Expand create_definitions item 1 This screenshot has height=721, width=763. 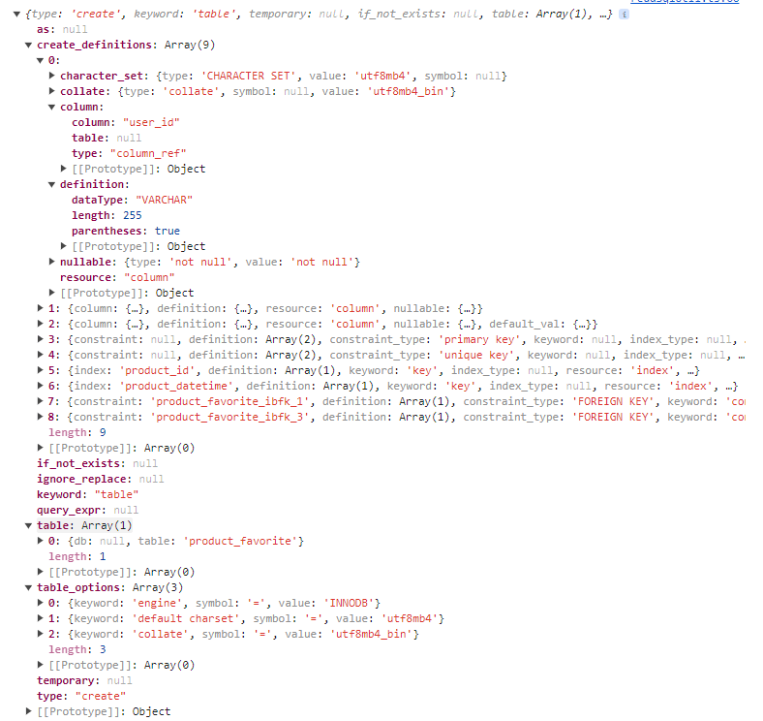41,308
